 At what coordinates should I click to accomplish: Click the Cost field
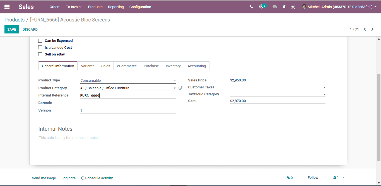[x=278, y=101]
